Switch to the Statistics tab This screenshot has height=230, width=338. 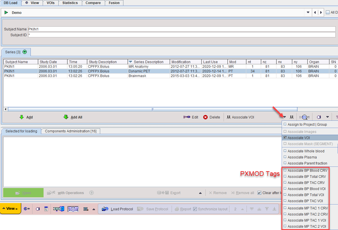(x=70, y=3)
